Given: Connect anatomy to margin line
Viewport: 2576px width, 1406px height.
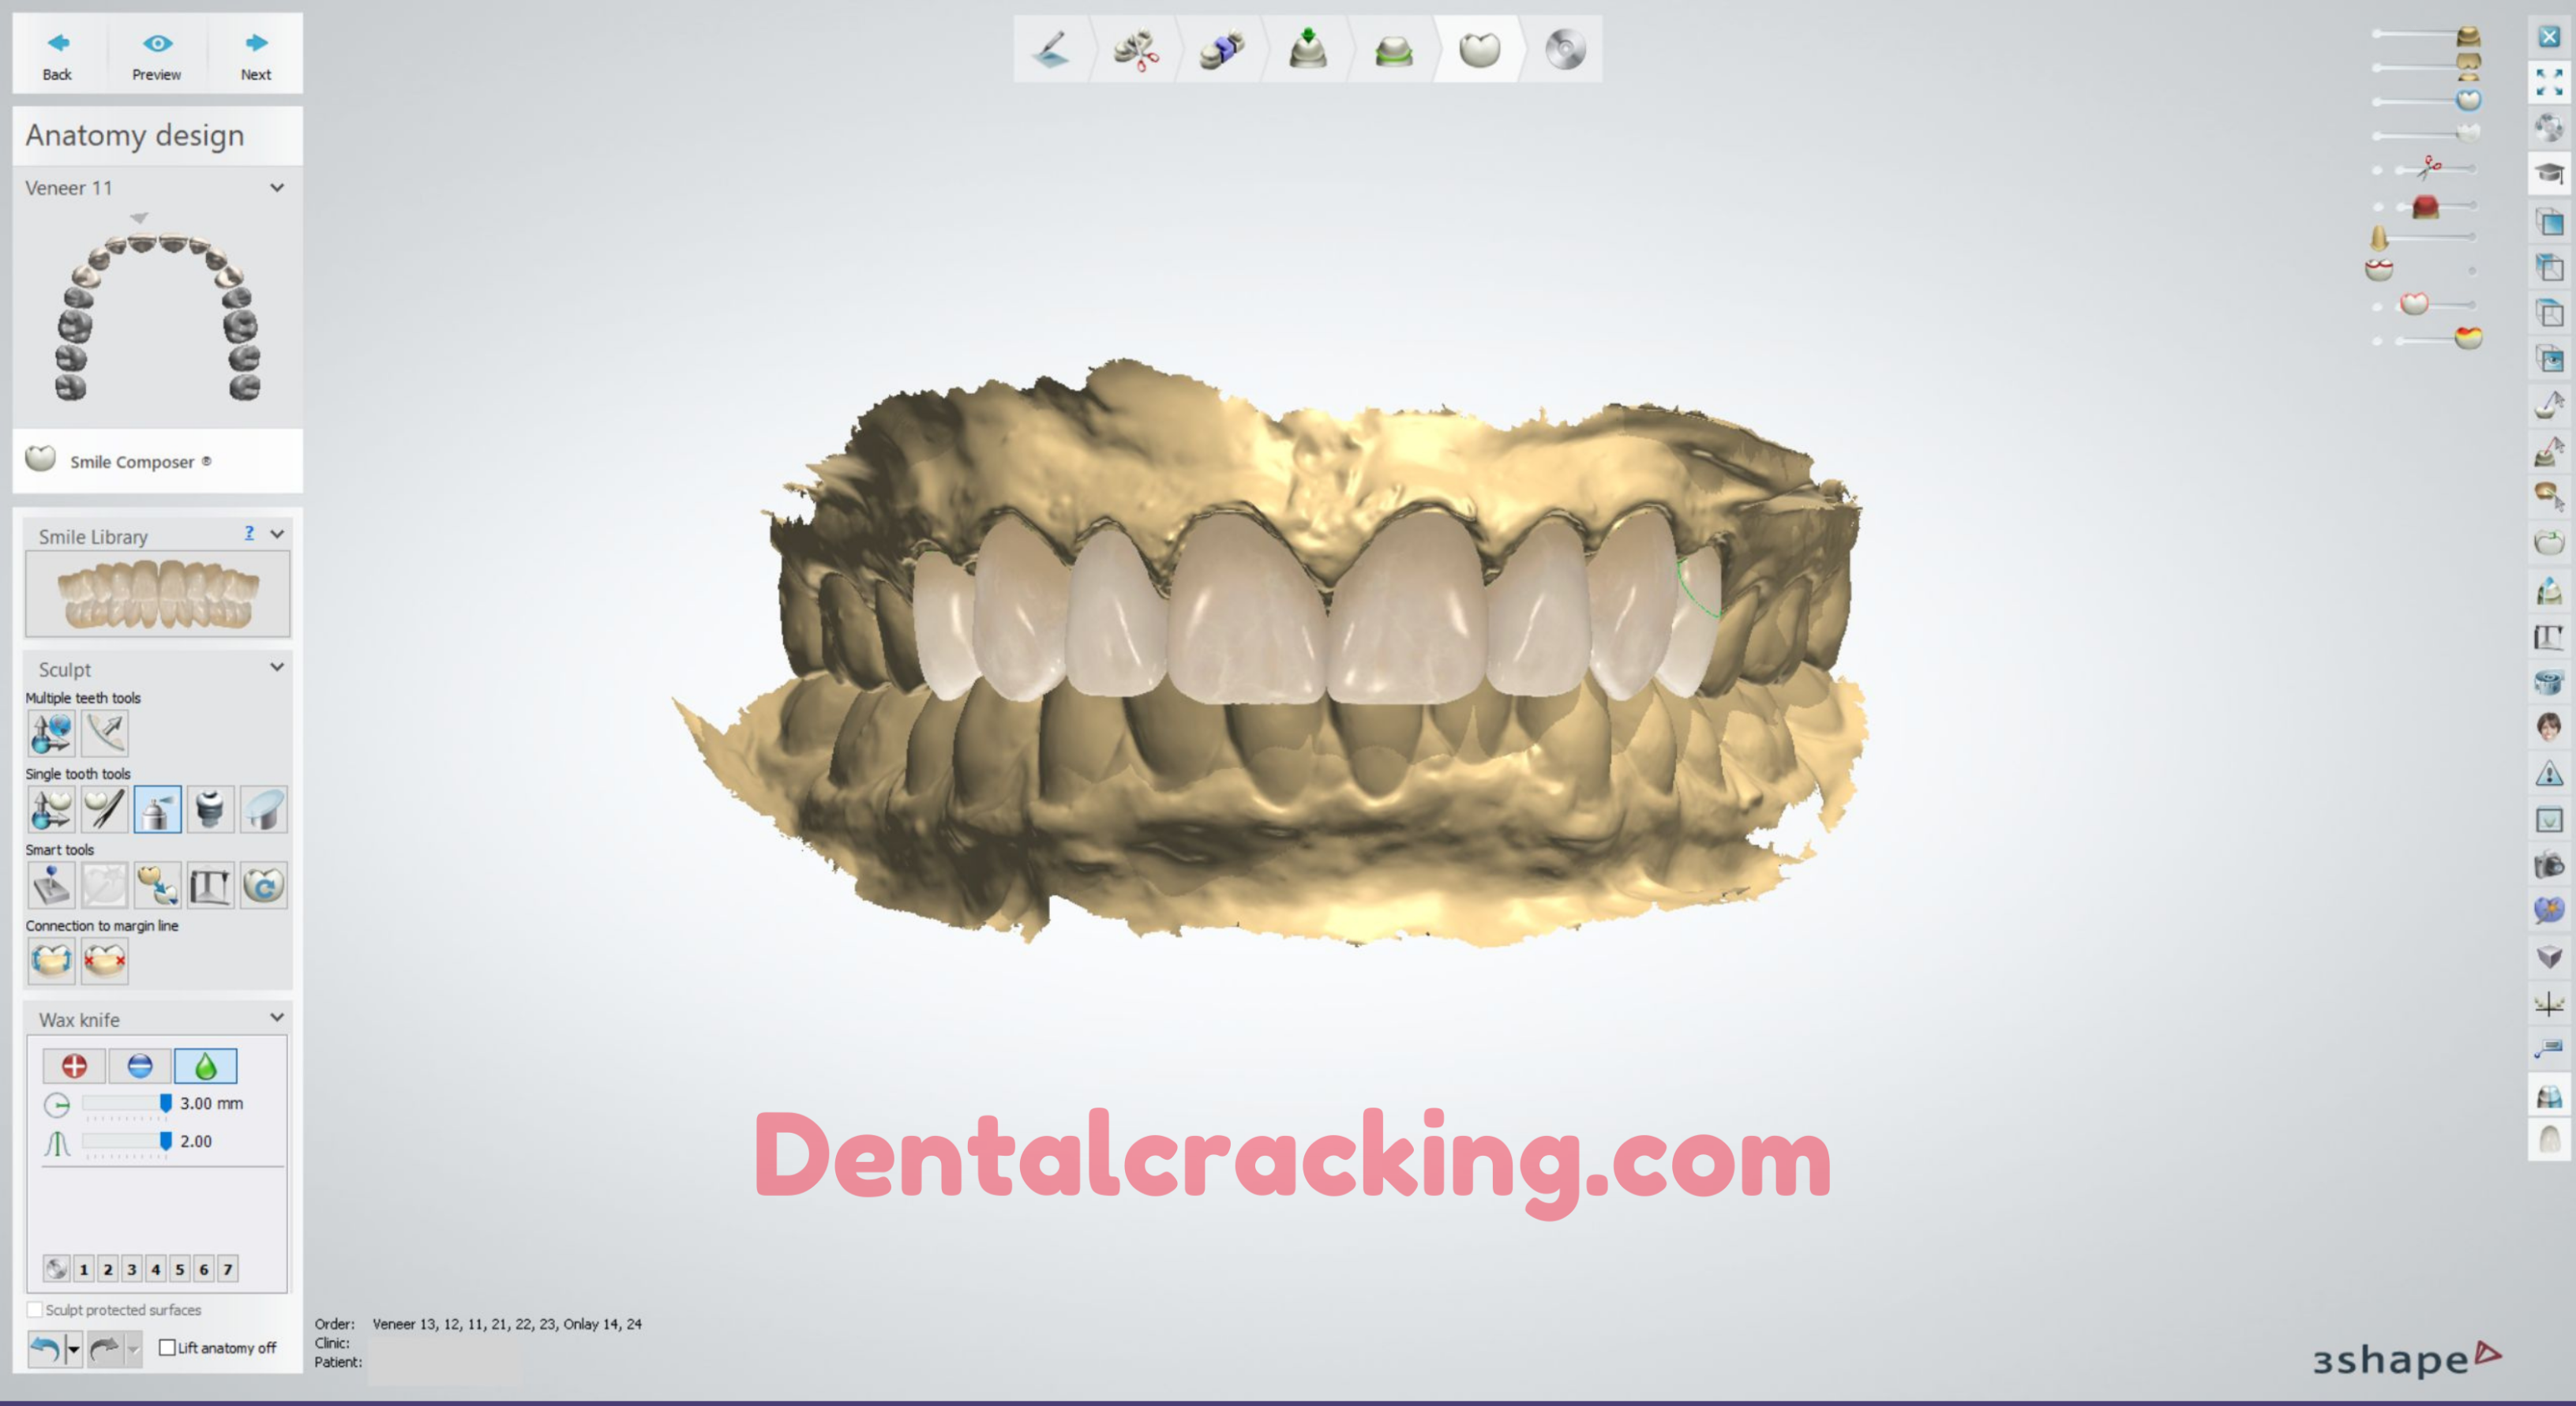Looking at the screenshot, I should tap(51, 961).
